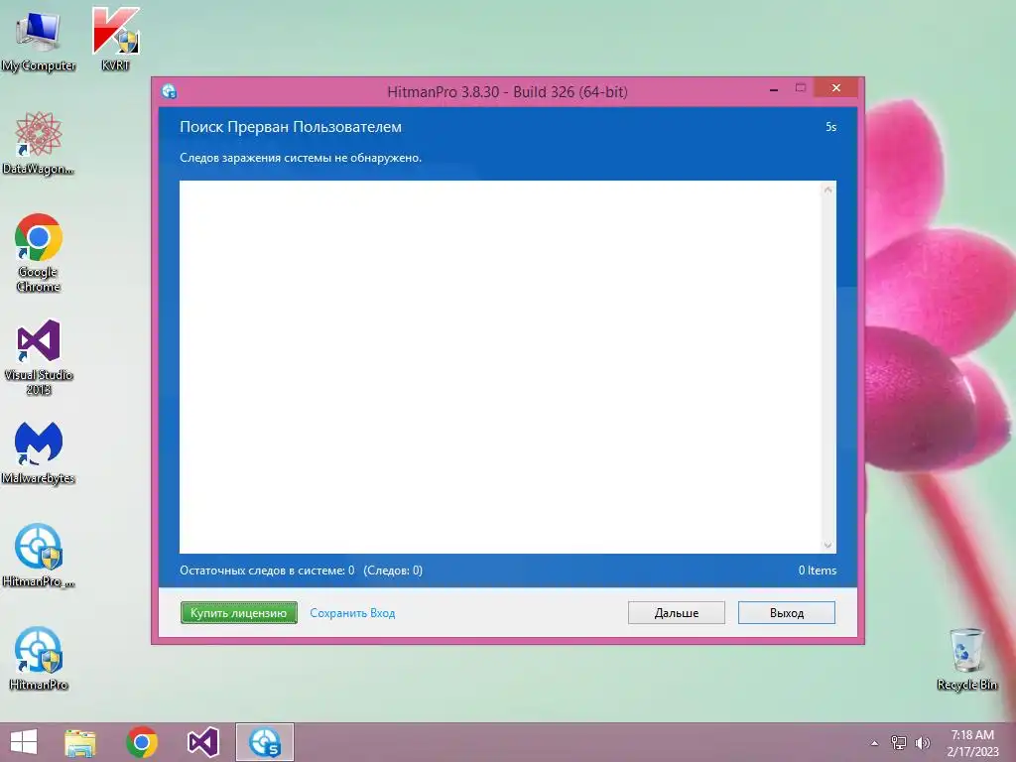Viewport: 1016px width, 762px height.
Task: Show hidden system tray icons
Action: tap(874, 743)
